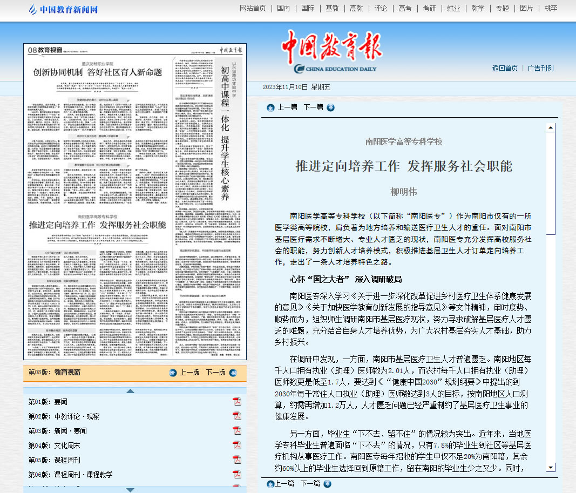Screen dimensions: 576x493
Task: Open page 第01版：要闻
Action: point(48,402)
